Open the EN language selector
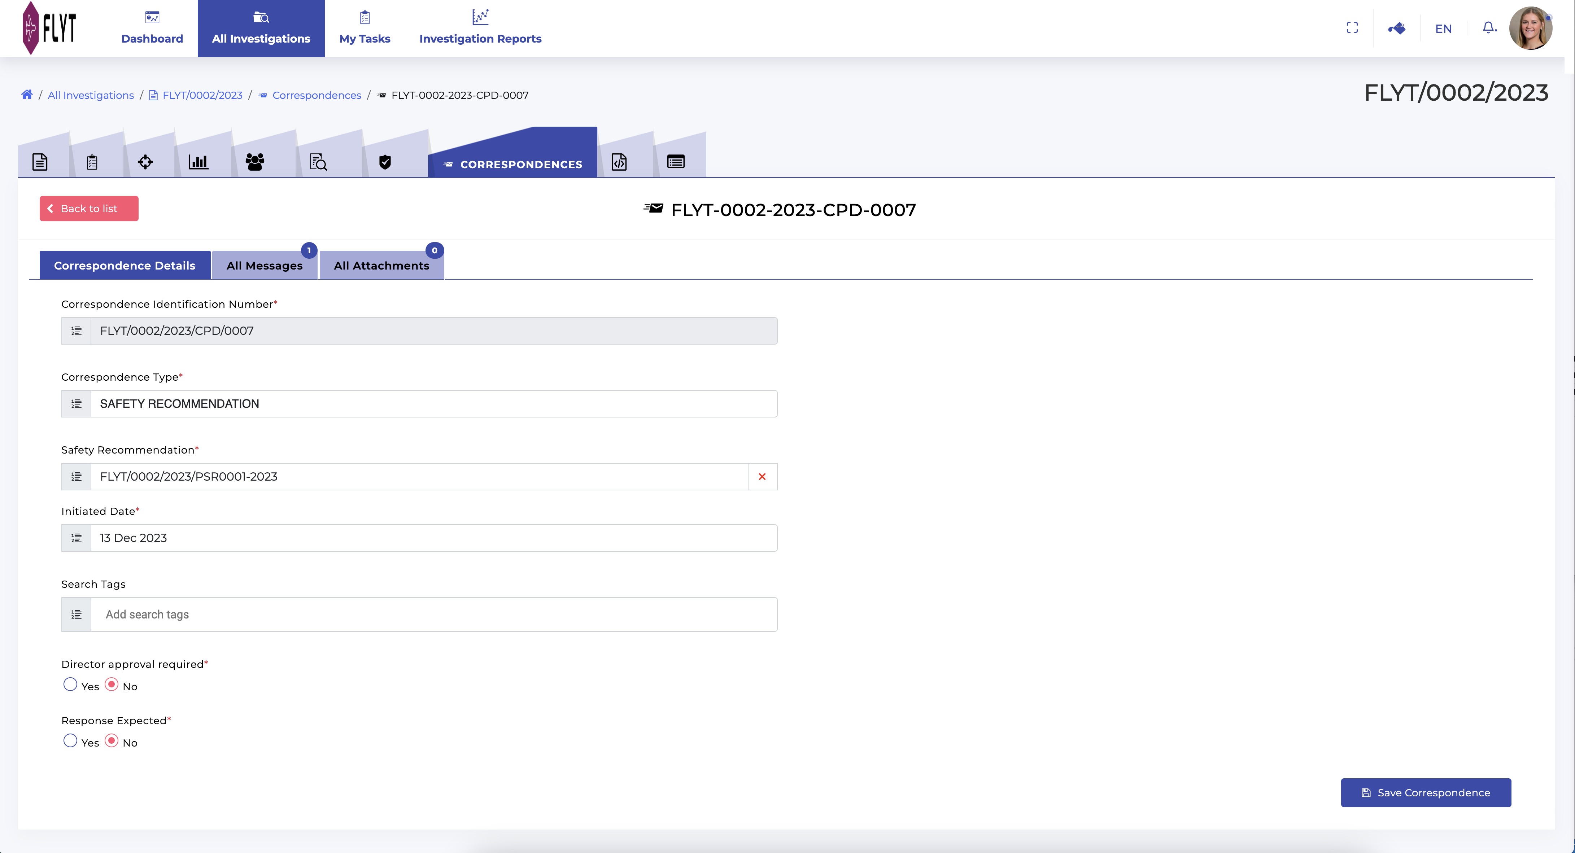Screen dimensions: 1575x853 1443,29
